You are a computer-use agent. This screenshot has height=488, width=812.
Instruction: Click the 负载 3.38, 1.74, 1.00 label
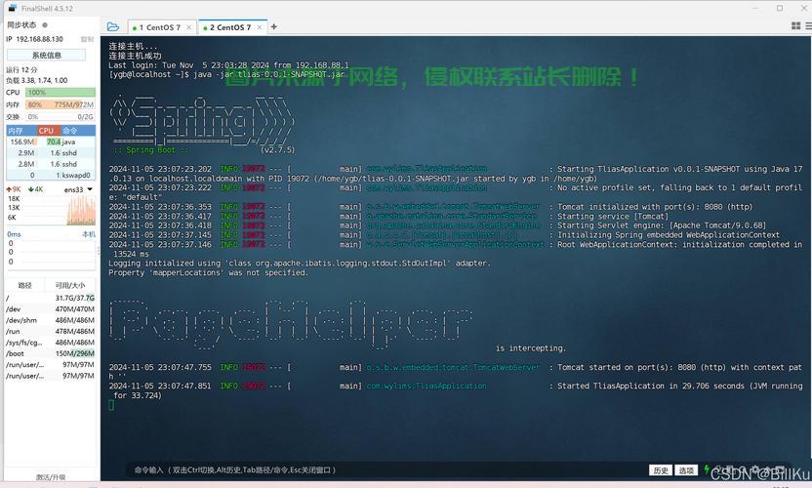[x=37, y=80]
